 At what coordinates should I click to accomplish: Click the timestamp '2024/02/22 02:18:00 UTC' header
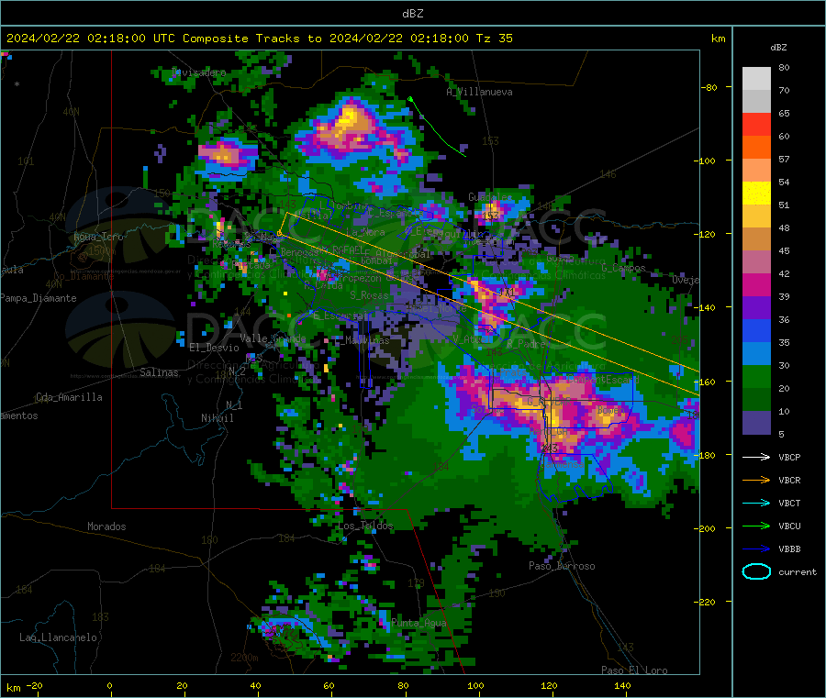pos(90,39)
